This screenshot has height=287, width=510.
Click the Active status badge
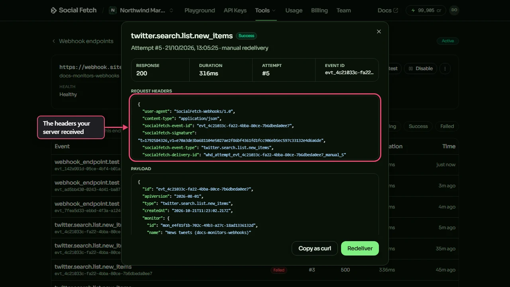[x=448, y=41]
